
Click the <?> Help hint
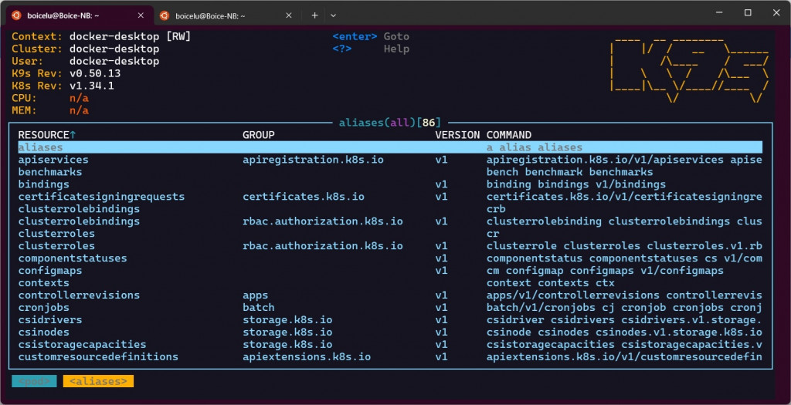pyautogui.click(x=371, y=49)
